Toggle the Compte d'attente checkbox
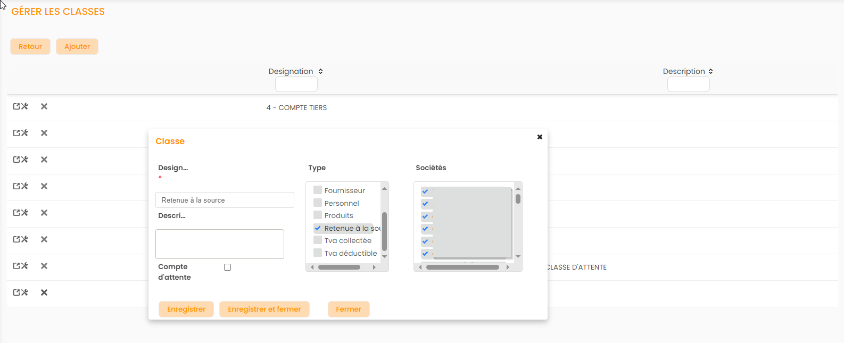The height and width of the screenshot is (343, 844). (227, 267)
